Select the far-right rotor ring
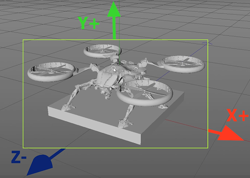Viewport: 250px width, 178px height. coord(183,64)
